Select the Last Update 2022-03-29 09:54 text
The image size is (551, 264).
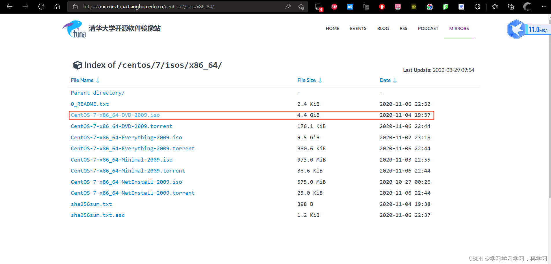(439, 70)
